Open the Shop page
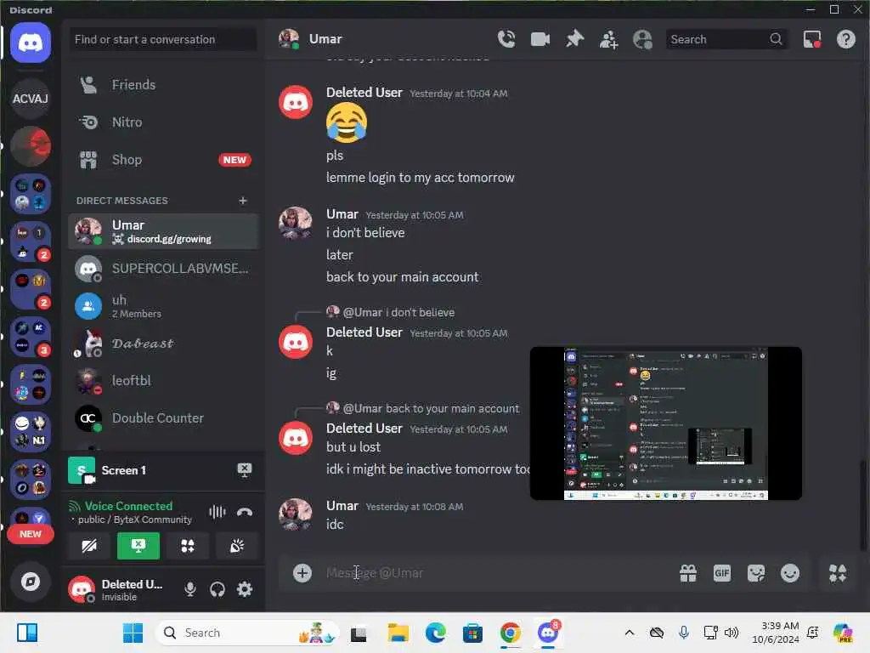 pyautogui.click(x=163, y=160)
